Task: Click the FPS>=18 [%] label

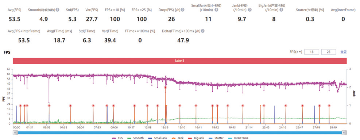Action: point(115,10)
